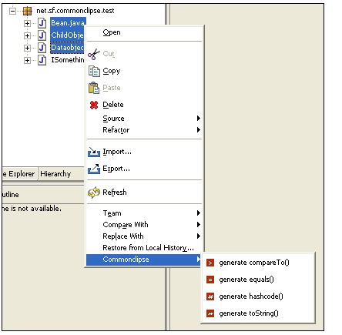Open the Compare With submenu arrow
This screenshot has width=342, height=335.
coord(199,225)
